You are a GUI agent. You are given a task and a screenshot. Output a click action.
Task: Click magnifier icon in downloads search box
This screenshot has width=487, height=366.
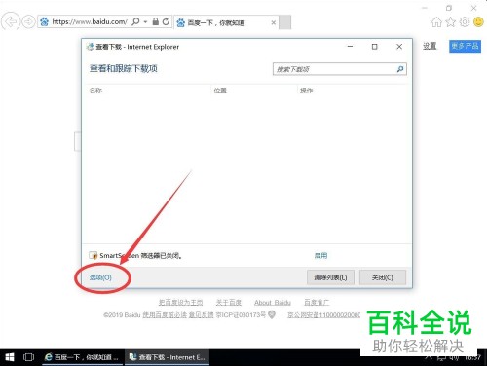pyautogui.click(x=400, y=69)
